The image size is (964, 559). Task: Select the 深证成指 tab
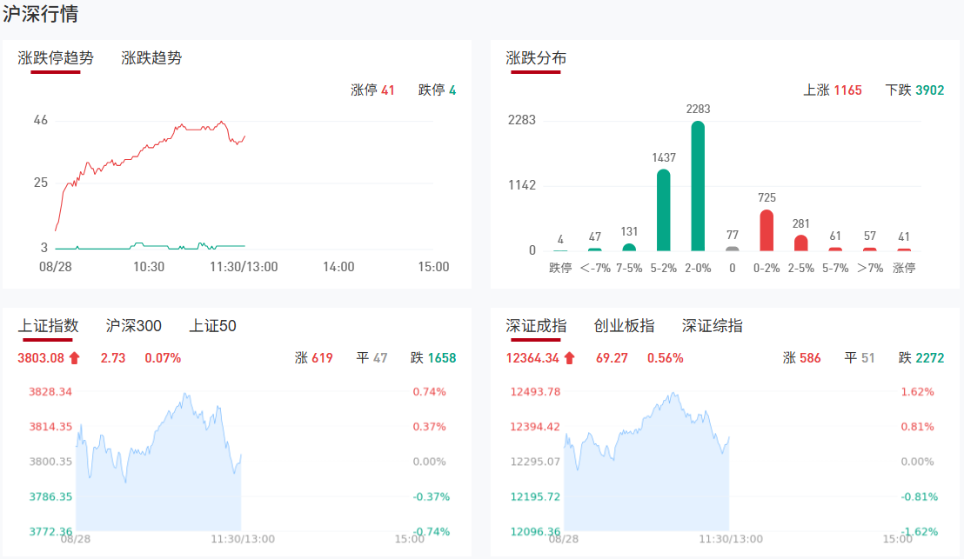(536, 326)
